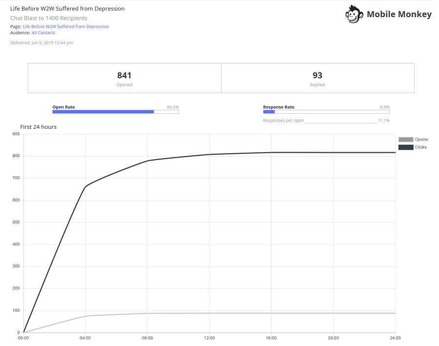The height and width of the screenshot is (346, 439).
Task: Click the 24:00 time axis label
Action: pos(395,338)
